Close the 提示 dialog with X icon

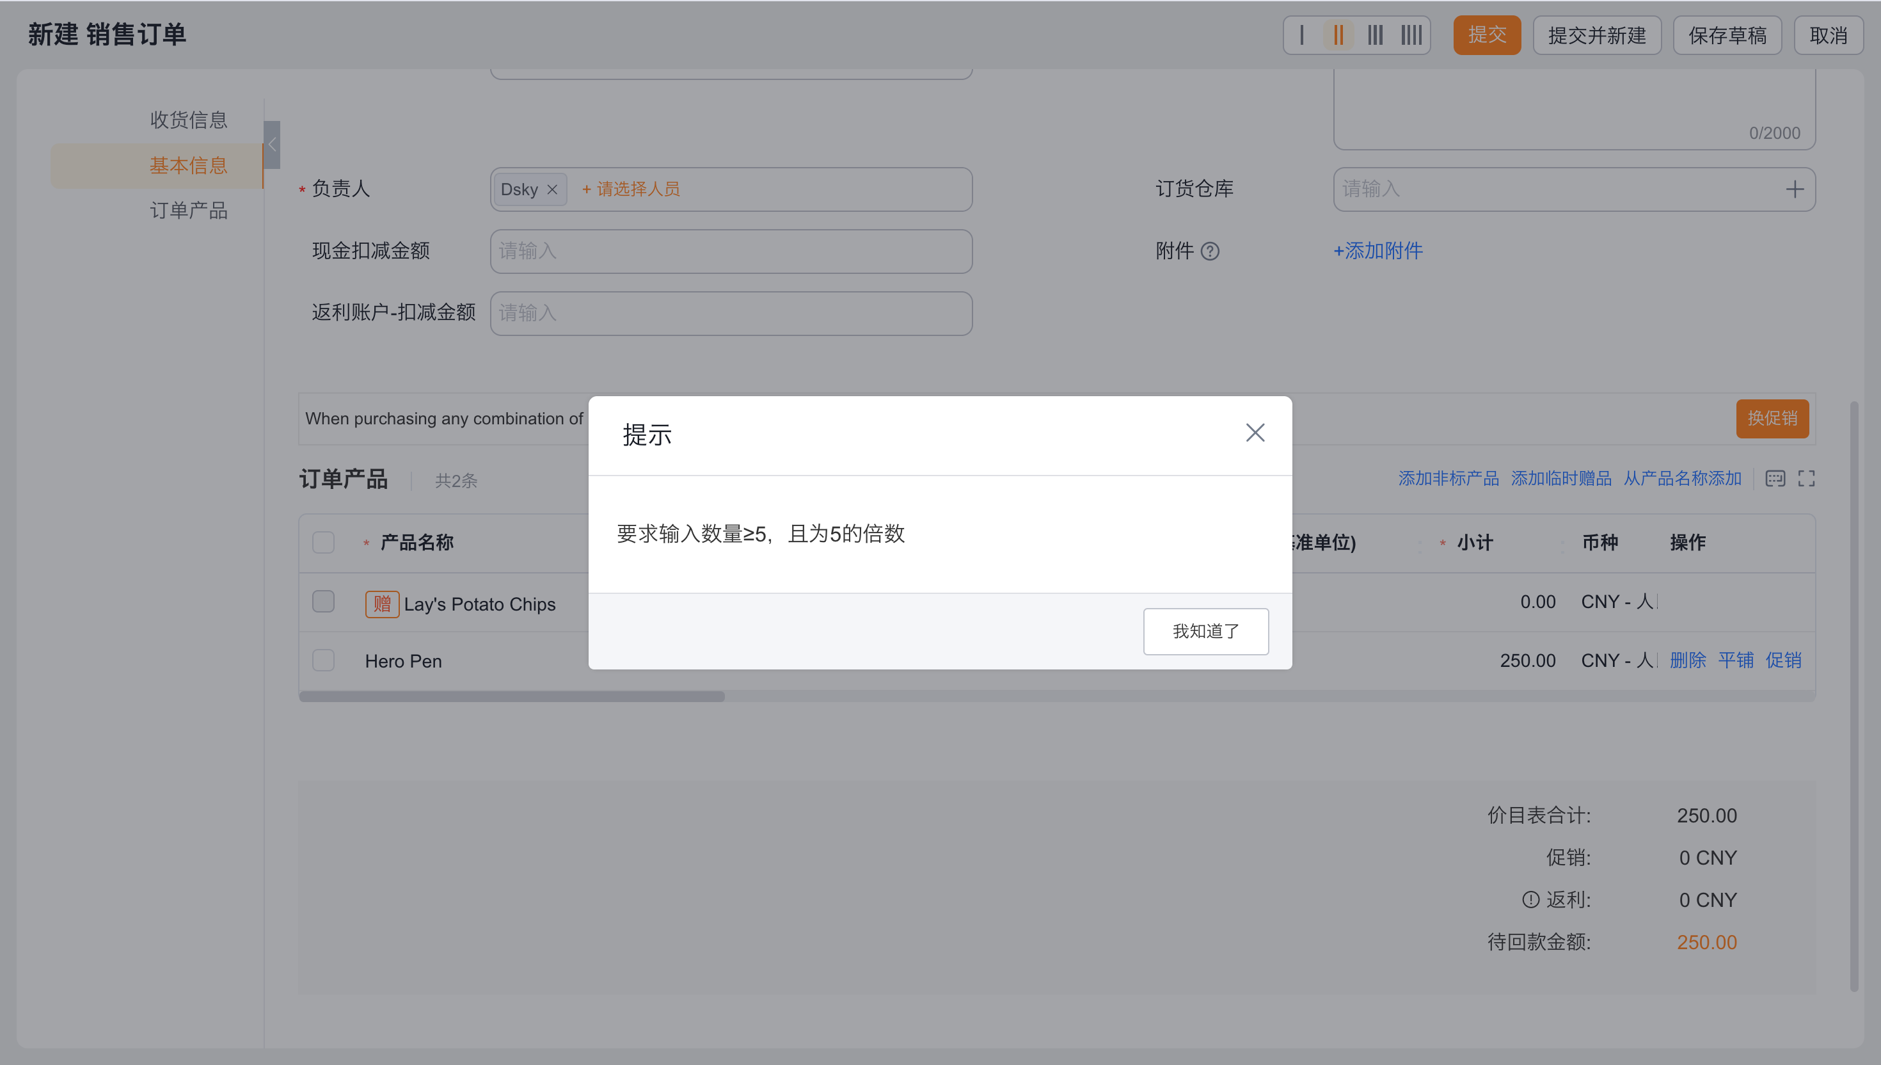pos(1255,433)
